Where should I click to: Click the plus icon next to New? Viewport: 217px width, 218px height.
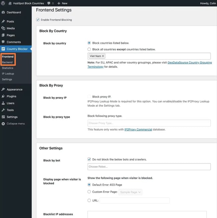pyautogui.click(x=59, y=3)
